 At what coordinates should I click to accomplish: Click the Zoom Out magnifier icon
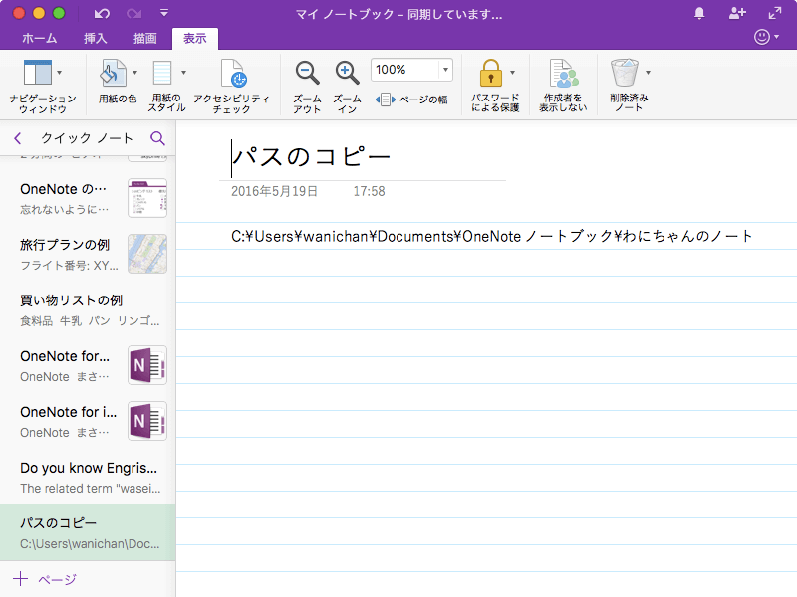[307, 74]
